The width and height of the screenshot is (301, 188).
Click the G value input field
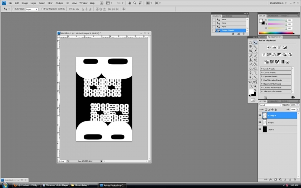coord(289,24)
